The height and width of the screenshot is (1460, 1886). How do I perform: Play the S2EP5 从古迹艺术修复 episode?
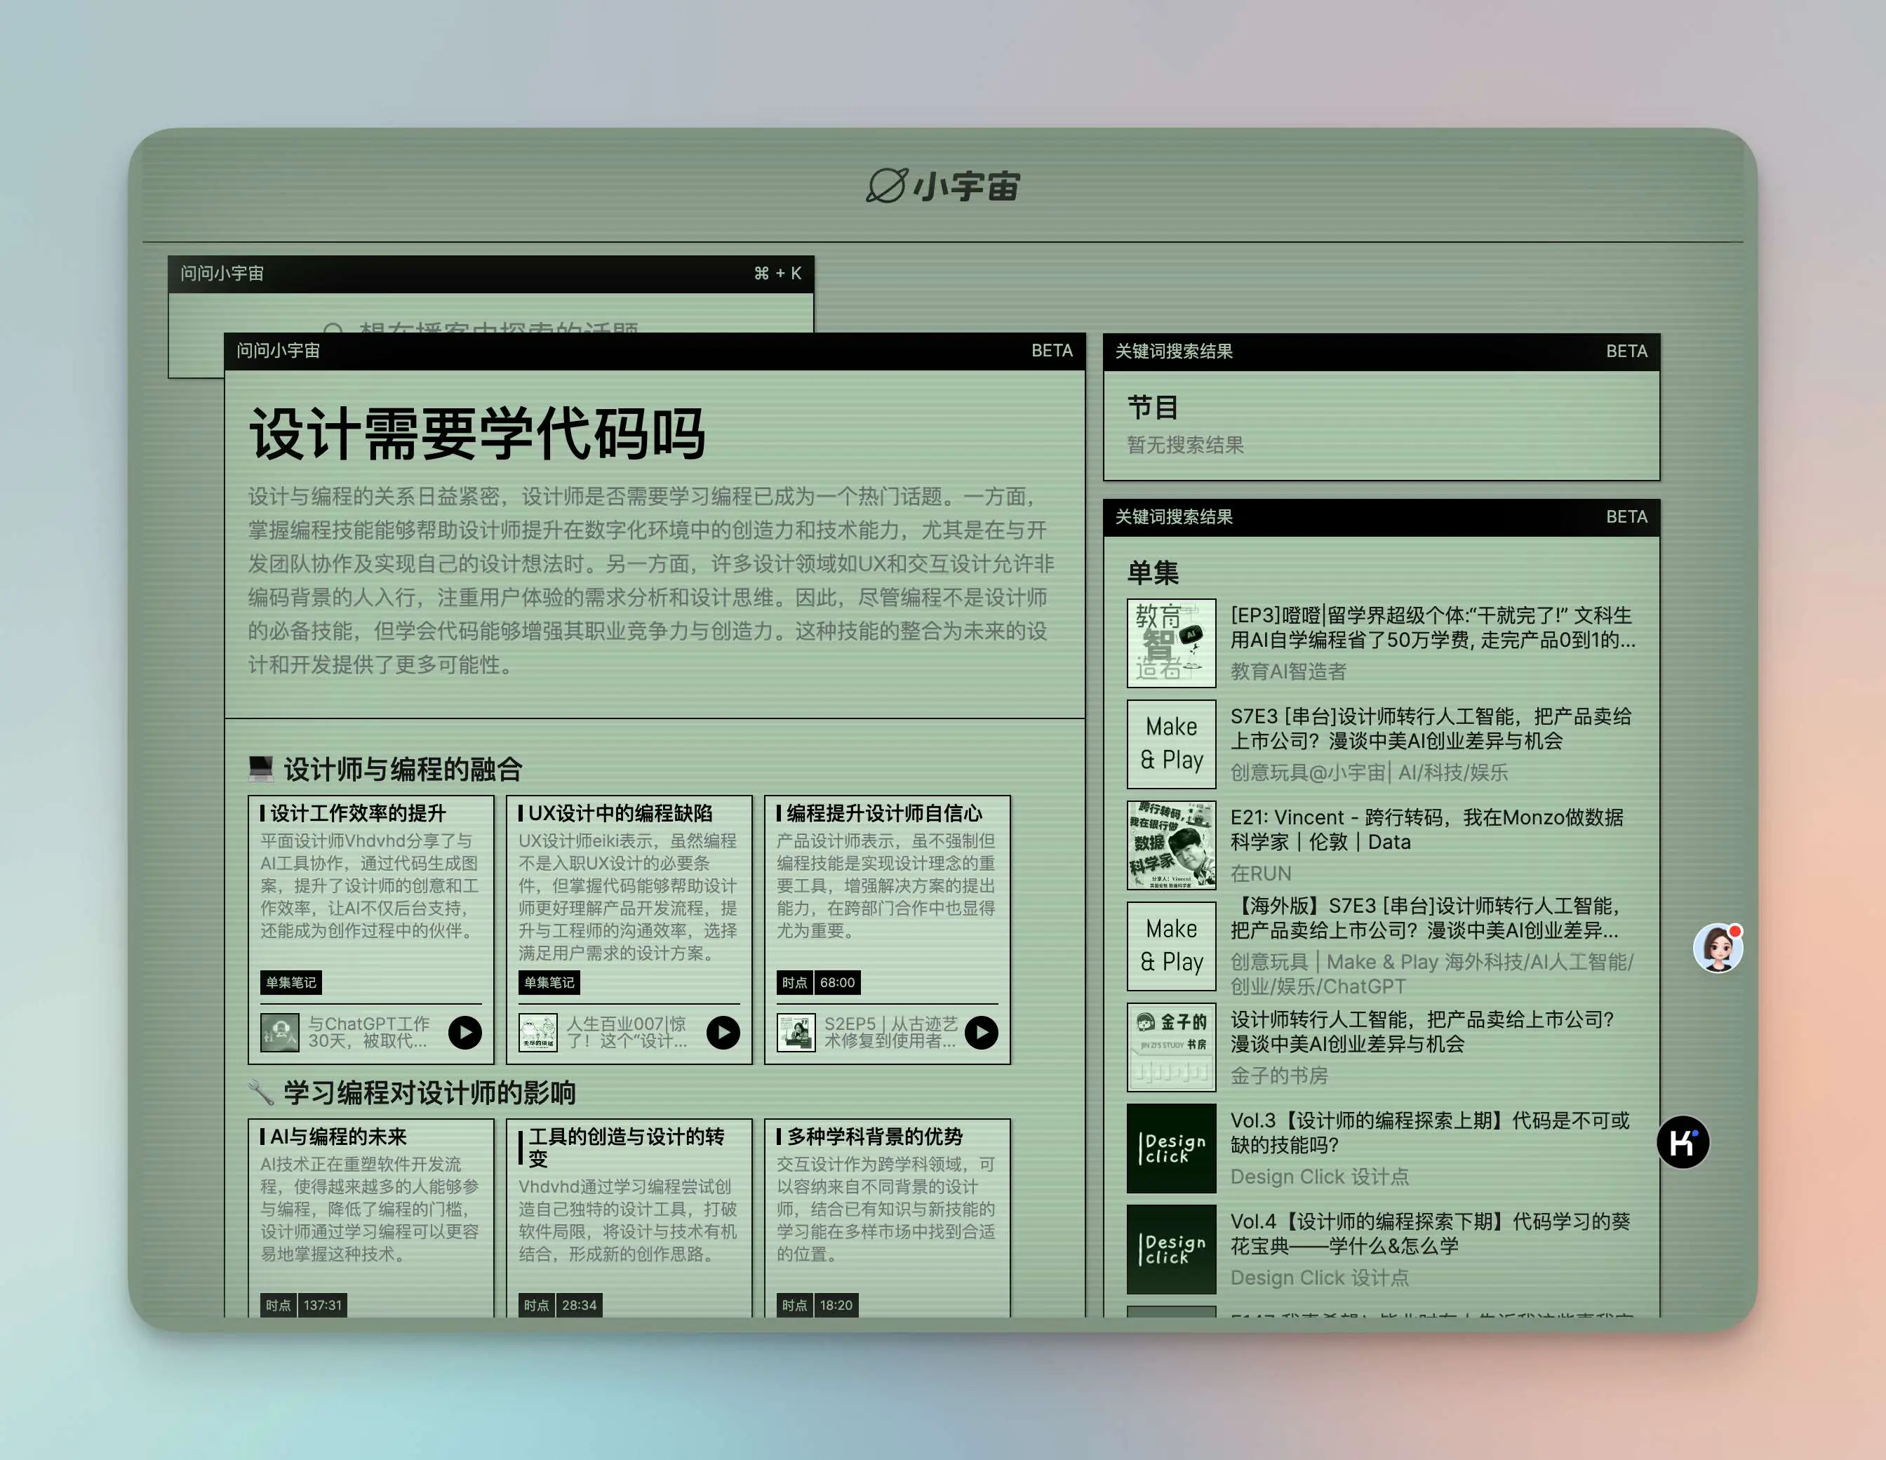tap(981, 1032)
